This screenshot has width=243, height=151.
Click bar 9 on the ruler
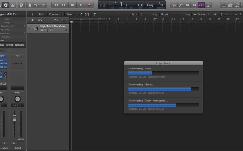(145, 19)
